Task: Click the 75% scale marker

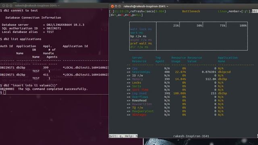Action: tap(222, 26)
